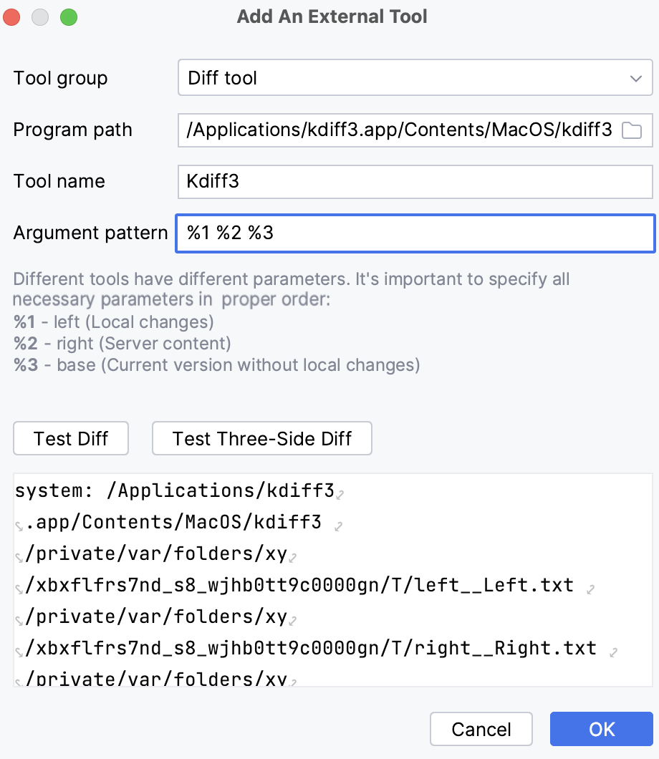This screenshot has height=759, width=659.
Task: Select a different tool group from the combo
Action: 414,77
